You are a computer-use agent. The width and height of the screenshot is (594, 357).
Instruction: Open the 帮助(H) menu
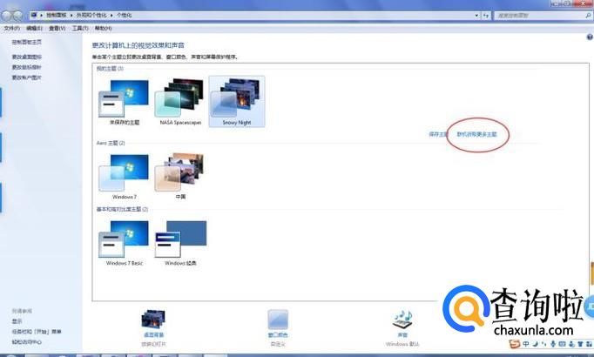coord(103,29)
